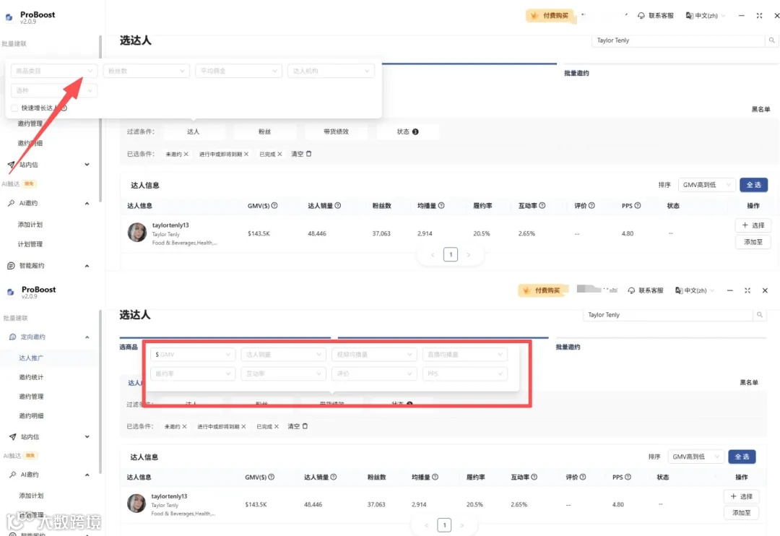Remove the 进行中或即将到期 chip in the top window

[x=246, y=155]
